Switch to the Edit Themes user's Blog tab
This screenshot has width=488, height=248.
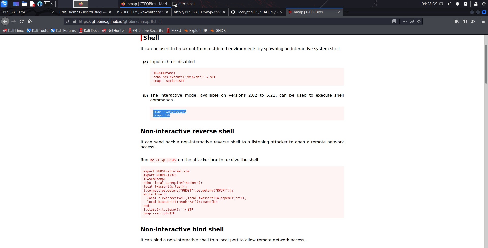(85, 12)
